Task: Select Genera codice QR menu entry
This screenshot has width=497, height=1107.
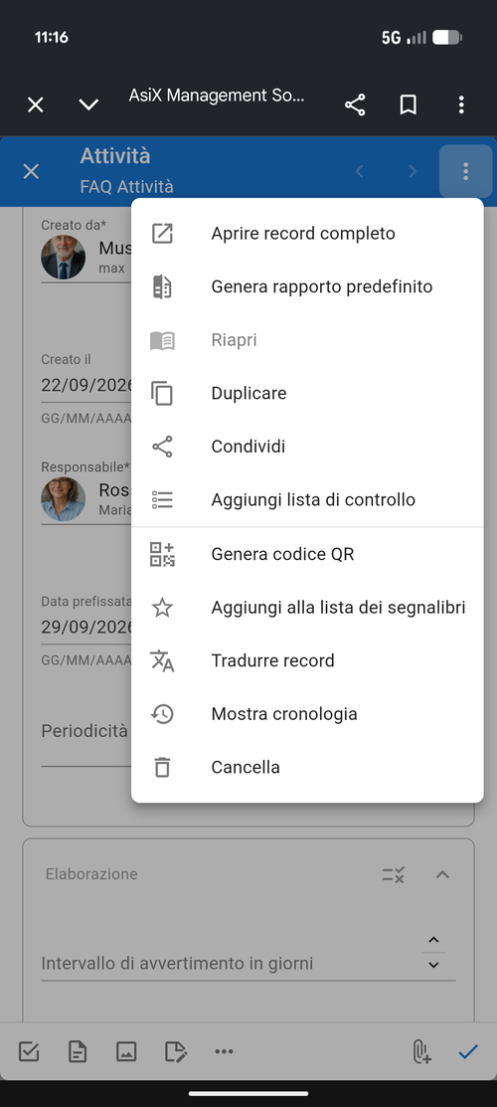Action: [x=308, y=554]
